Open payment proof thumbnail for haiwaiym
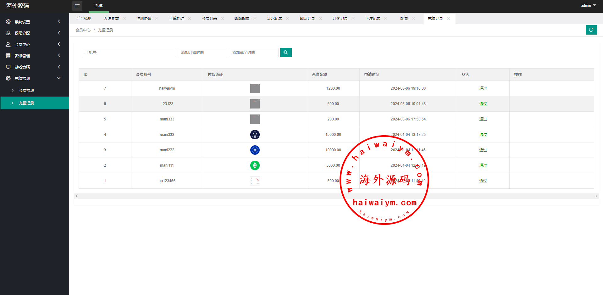 click(255, 88)
